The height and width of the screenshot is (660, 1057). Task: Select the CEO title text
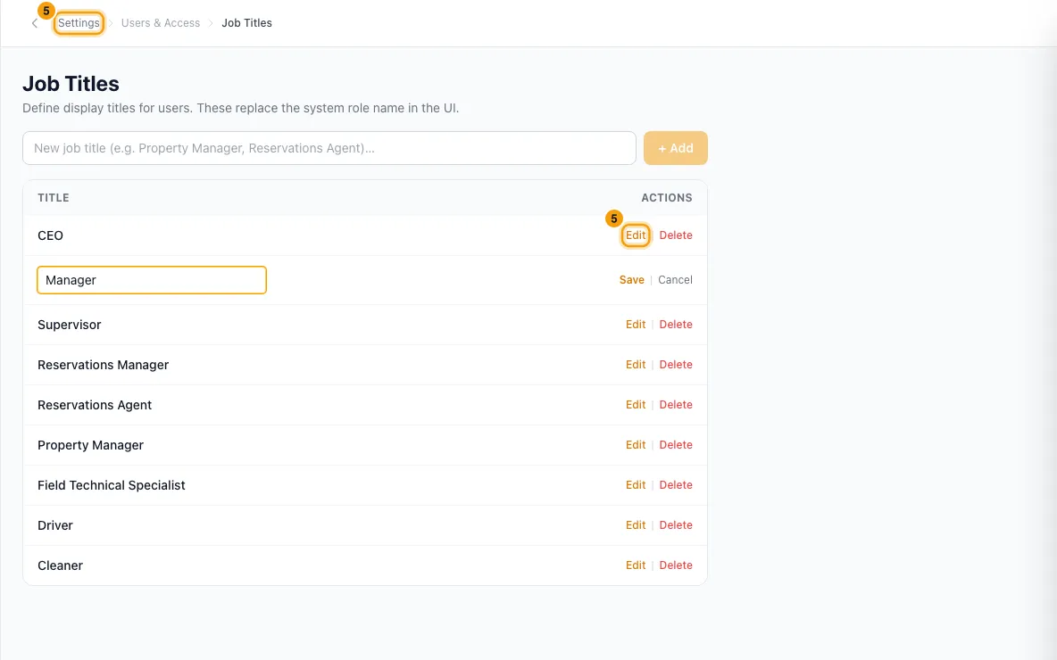tap(51, 235)
